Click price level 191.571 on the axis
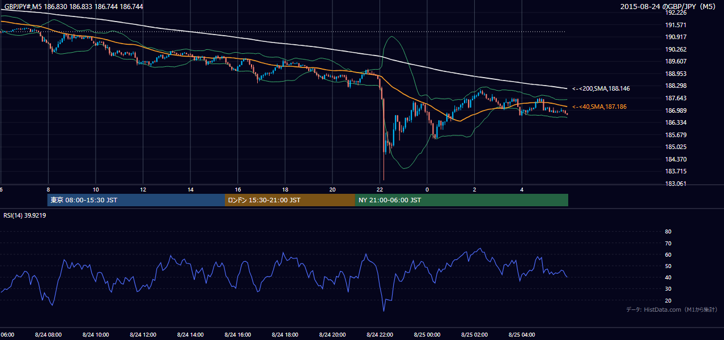The height and width of the screenshot is (340, 724). [x=675, y=25]
